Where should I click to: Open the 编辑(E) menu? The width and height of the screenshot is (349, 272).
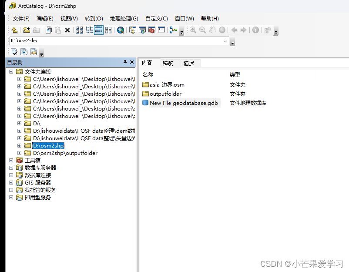pos(45,18)
